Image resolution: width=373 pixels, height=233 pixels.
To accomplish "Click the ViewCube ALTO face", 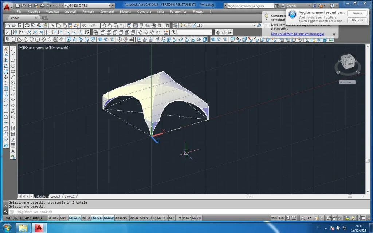I will (x=350, y=64).
